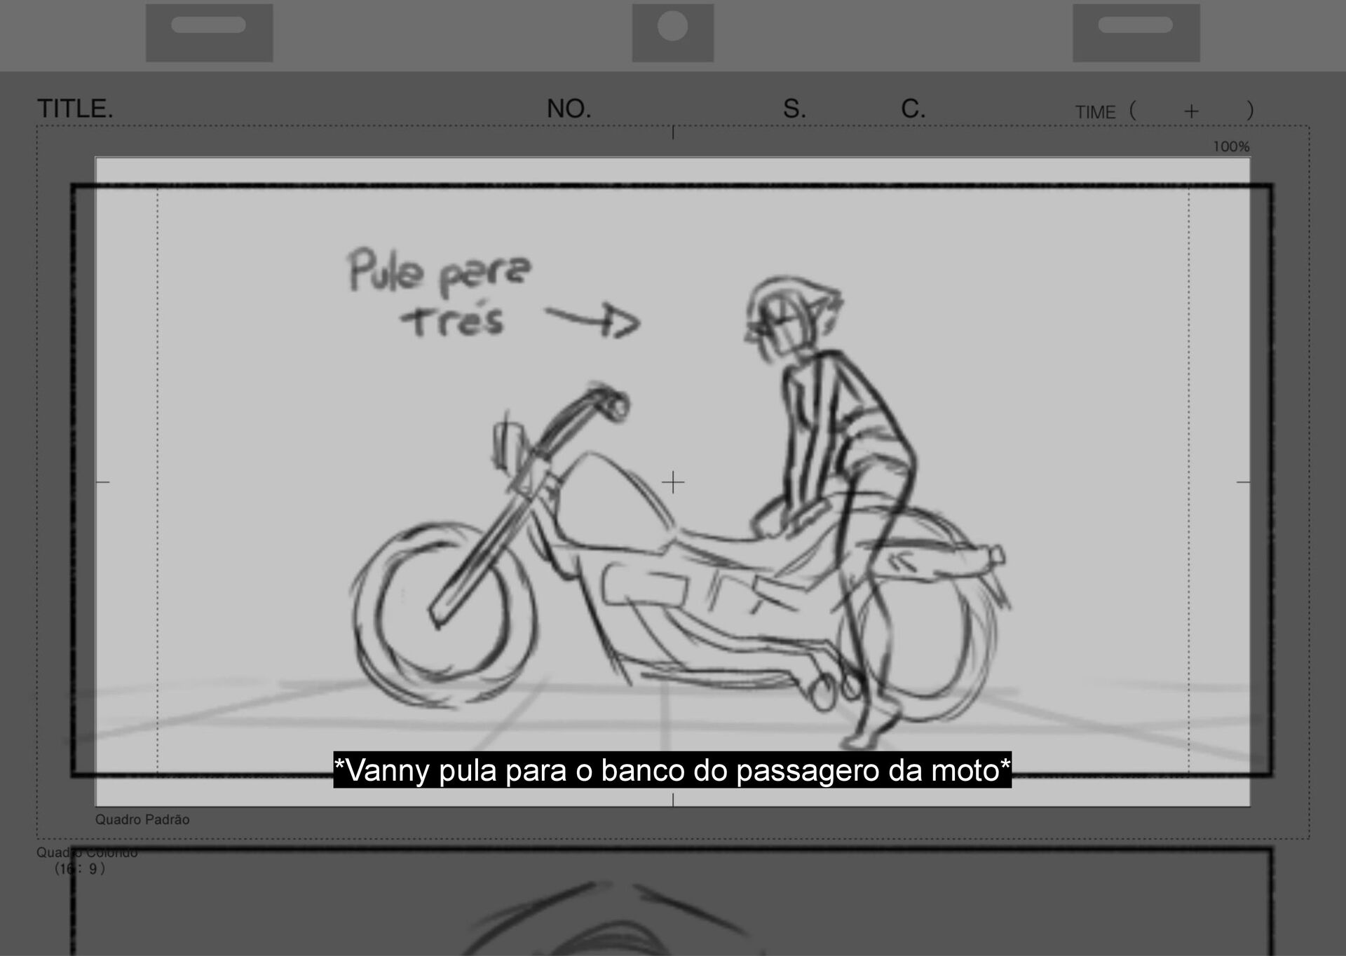Click the 100% frame size indicator
Viewport: 1346px width, 956px height.
click(x=1231, y=146)
